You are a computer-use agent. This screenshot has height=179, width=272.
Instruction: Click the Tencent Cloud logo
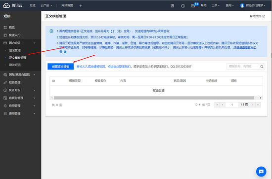pyautogui.click(x=12, y=5)
